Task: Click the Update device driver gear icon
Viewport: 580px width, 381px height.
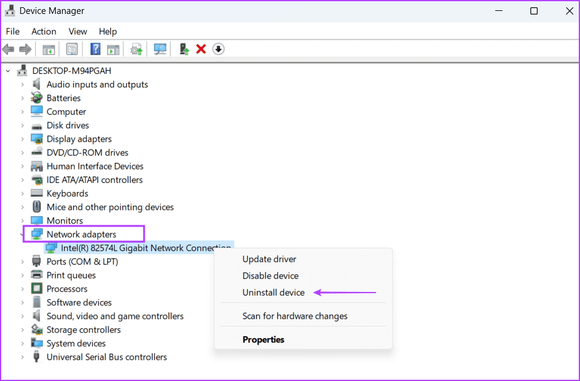Action: pyautogui.click(x=136, y=49)
